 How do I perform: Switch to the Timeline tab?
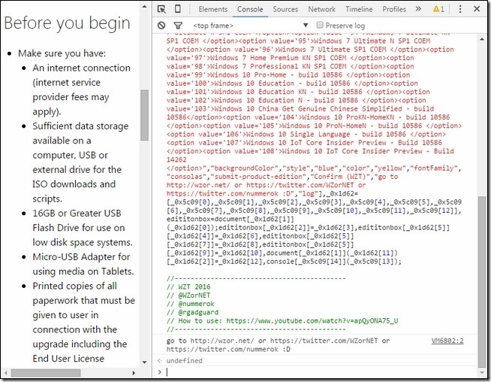point(359,9)
